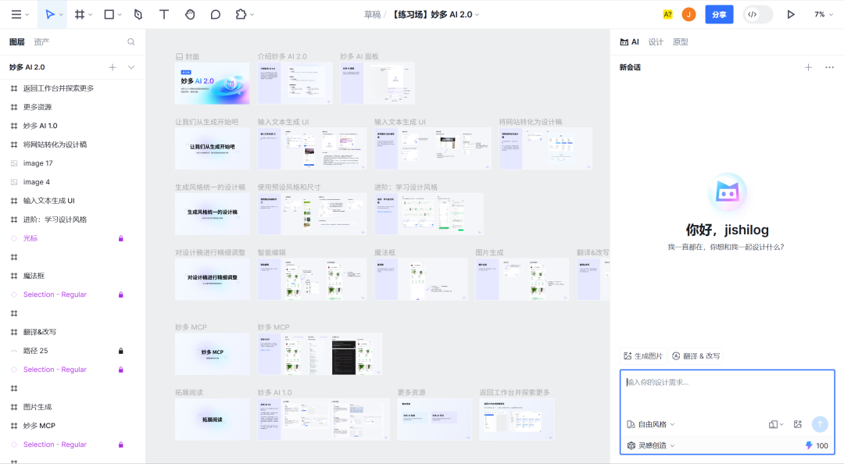Viewport: 844px width, 464px height.
Task: Open the 7% zoom level dropdown
Action: pos(822,14)
